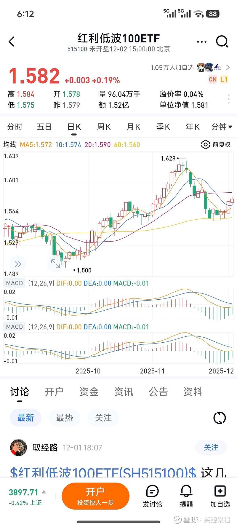Open 取经路 user avatar
Viewport: 237px width, 527px height.
19,448
